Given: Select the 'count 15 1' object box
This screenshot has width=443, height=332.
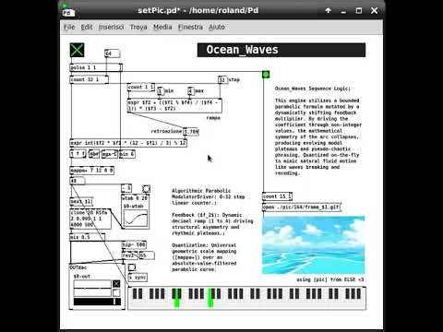Looking at the screenshot, I should pyautogui.click(x=277, y=196).
